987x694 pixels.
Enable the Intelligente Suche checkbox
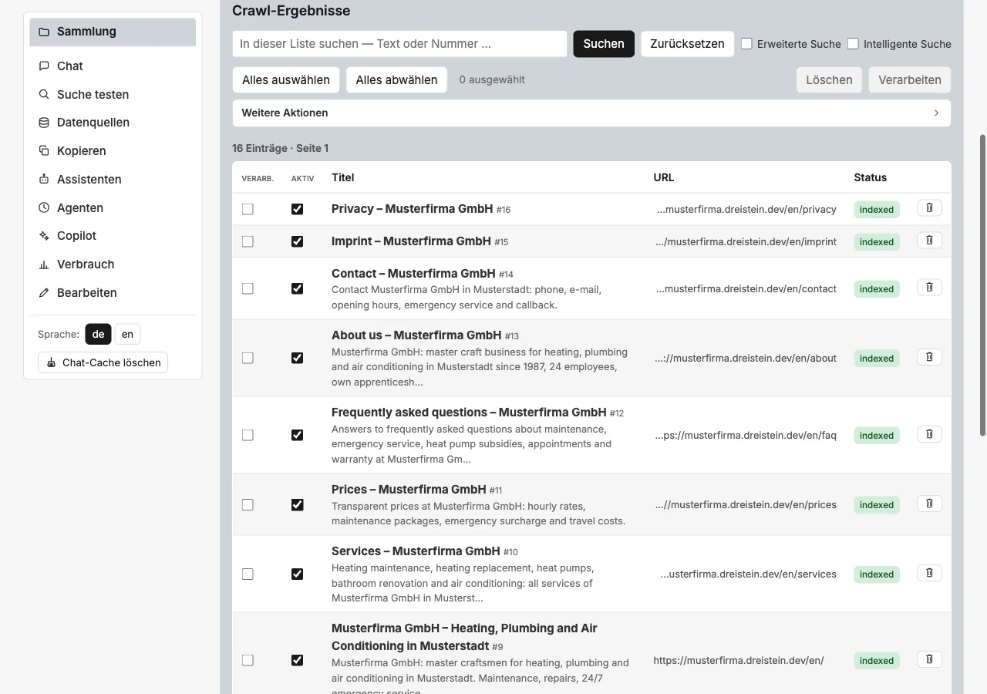[853, 44]
